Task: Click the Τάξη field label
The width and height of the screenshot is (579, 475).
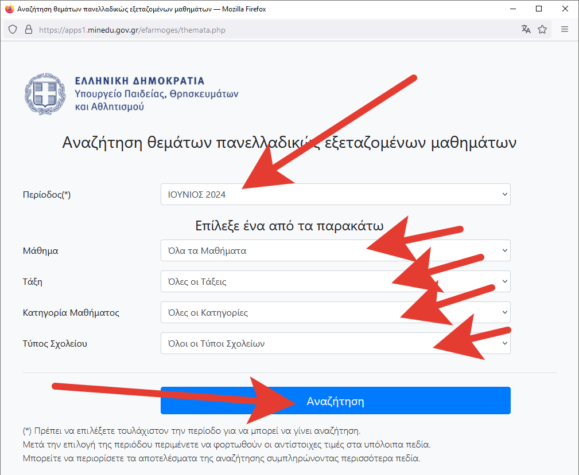Action: coord(33,282)
